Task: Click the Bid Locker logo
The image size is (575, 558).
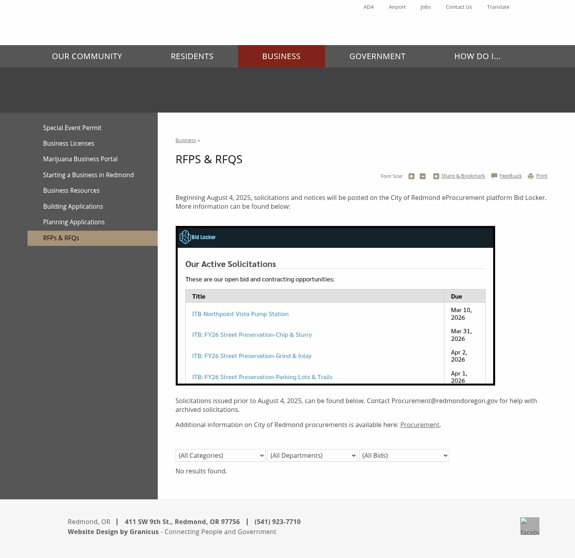Action: 198,236
